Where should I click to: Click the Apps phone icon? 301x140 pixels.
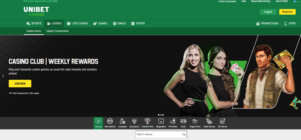(285, 23)
